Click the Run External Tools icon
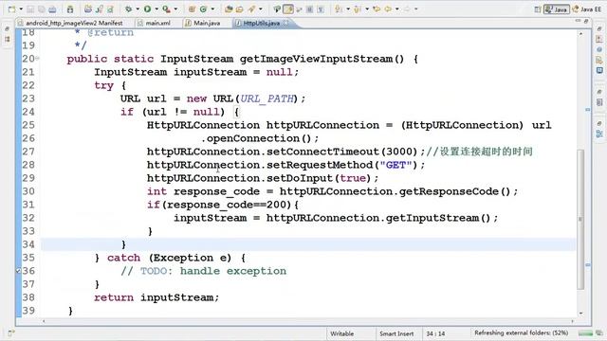 pos(167,9)
